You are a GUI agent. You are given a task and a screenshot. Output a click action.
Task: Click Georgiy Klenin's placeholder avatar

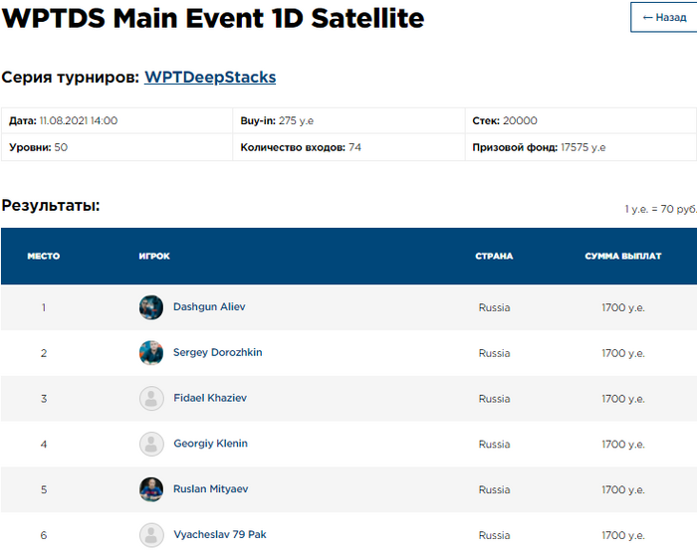click(151, 445)
